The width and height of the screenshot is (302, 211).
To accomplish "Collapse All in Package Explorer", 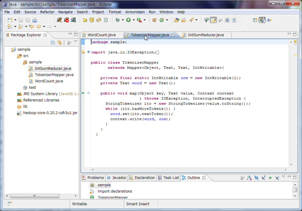I will click(53, 43).
